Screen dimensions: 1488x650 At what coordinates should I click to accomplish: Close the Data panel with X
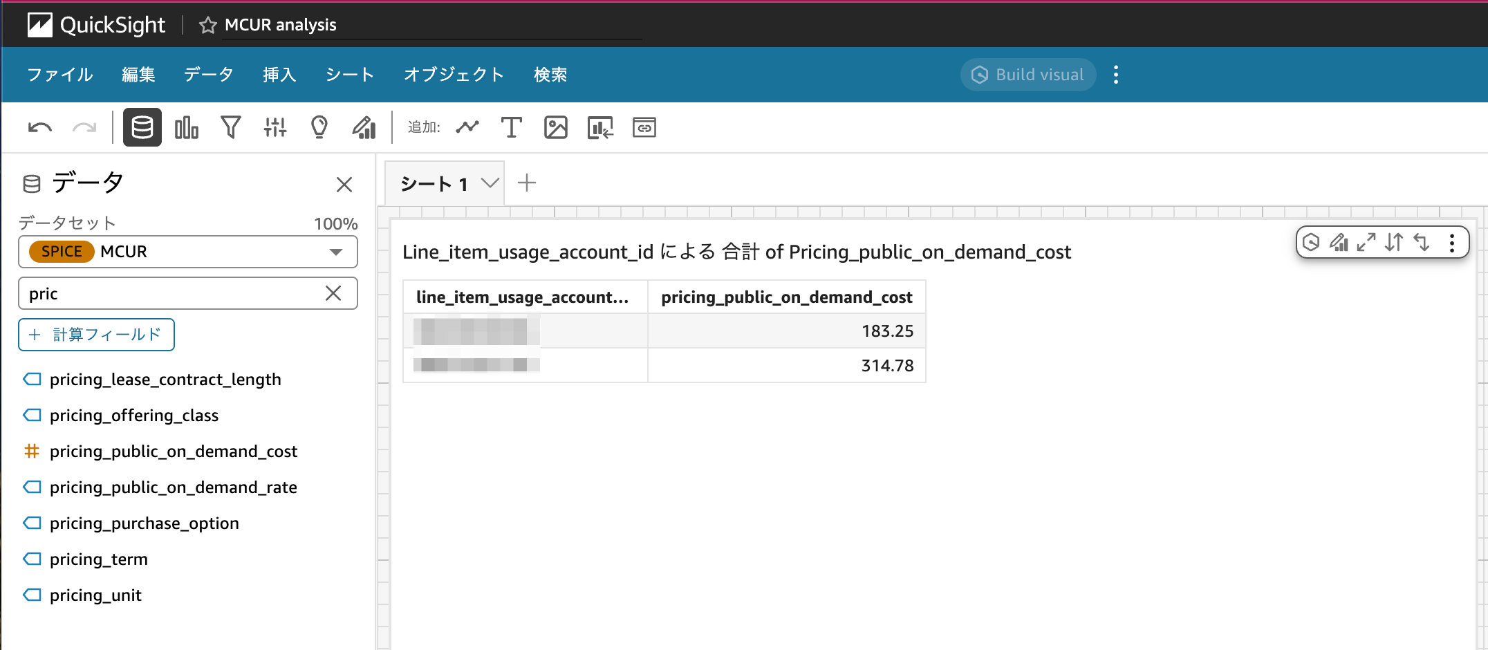[x=344, y=185]
